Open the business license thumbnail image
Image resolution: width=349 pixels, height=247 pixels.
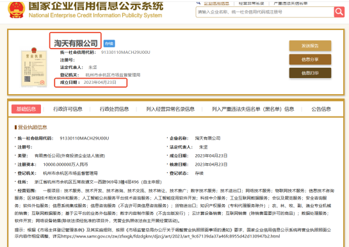pyautogui.click(x=34, y=67)
